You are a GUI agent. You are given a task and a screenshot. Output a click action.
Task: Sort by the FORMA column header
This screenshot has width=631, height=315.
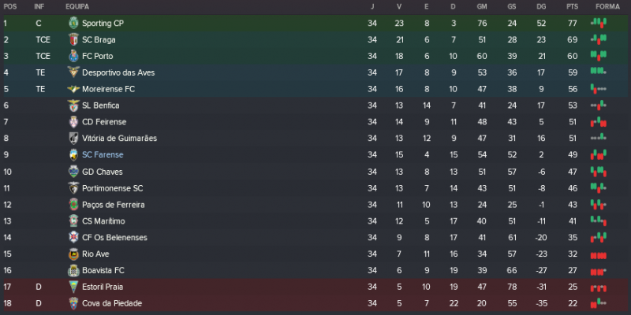(x=607, y=6)
